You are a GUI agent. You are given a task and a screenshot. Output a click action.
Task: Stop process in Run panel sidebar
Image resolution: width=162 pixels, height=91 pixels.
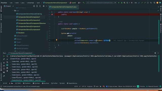tap(4, 63)
